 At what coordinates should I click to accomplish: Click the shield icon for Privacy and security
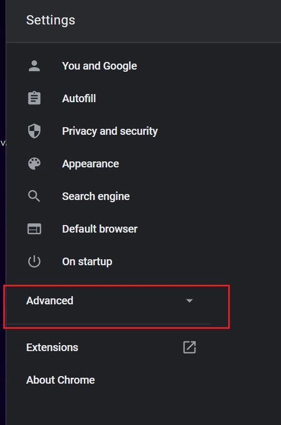(x=34, y=131)
